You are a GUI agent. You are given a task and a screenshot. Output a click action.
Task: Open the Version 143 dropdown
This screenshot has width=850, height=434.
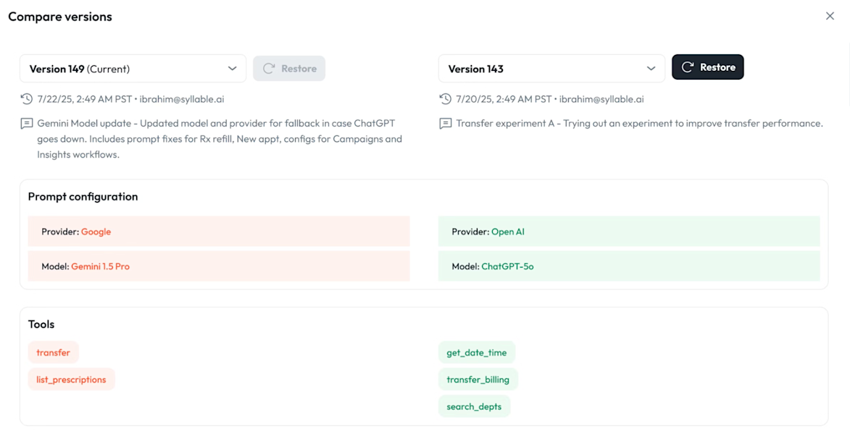point(551,69)
